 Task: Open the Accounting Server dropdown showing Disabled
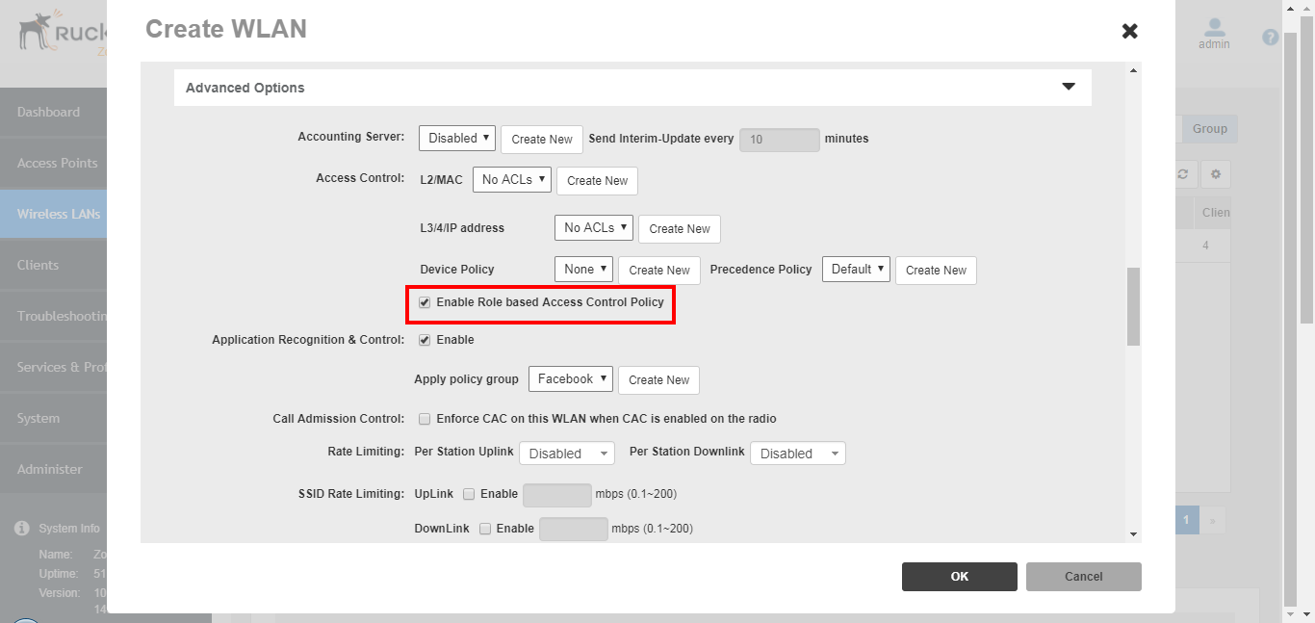pyautogui.click(x=456, y=138)
